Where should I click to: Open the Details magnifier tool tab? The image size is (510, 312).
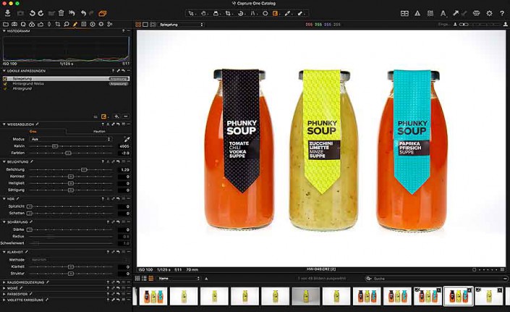[x=67, y=24]
